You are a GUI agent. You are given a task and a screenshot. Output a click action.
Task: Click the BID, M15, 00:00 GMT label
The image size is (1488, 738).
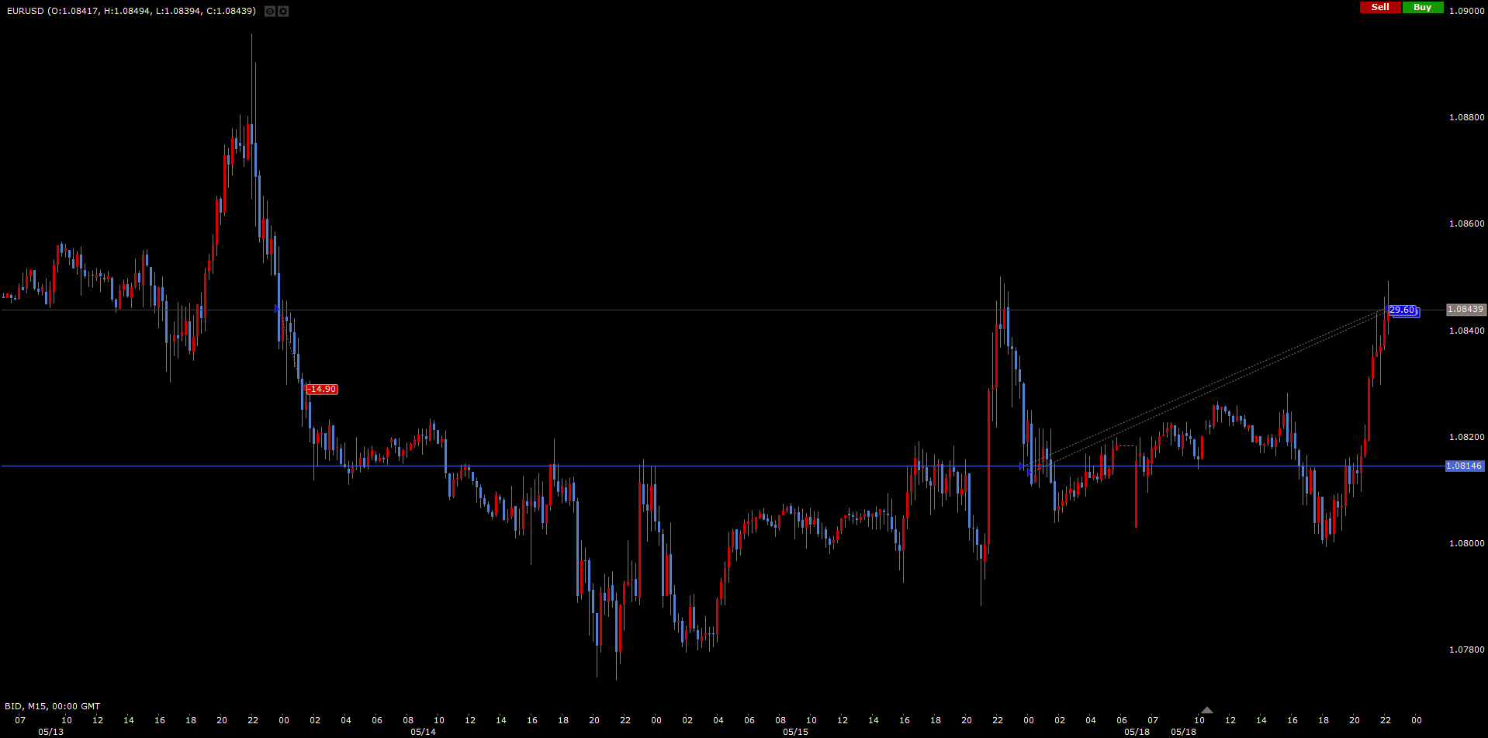coord(53,706)
